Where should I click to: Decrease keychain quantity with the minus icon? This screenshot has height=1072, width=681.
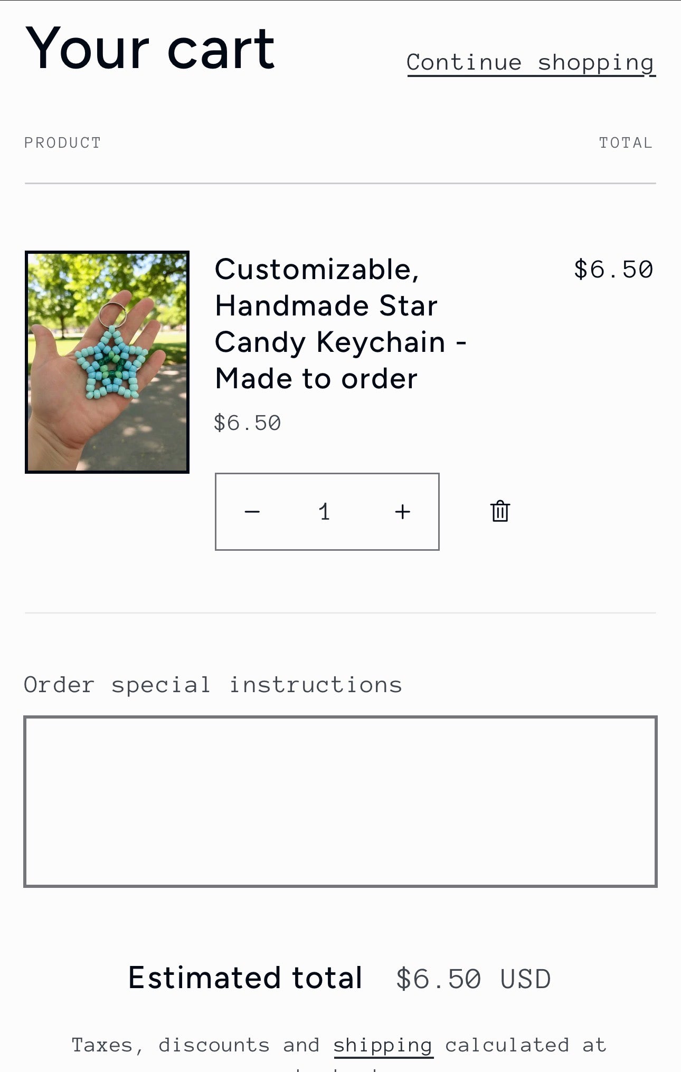click(252, 511)
